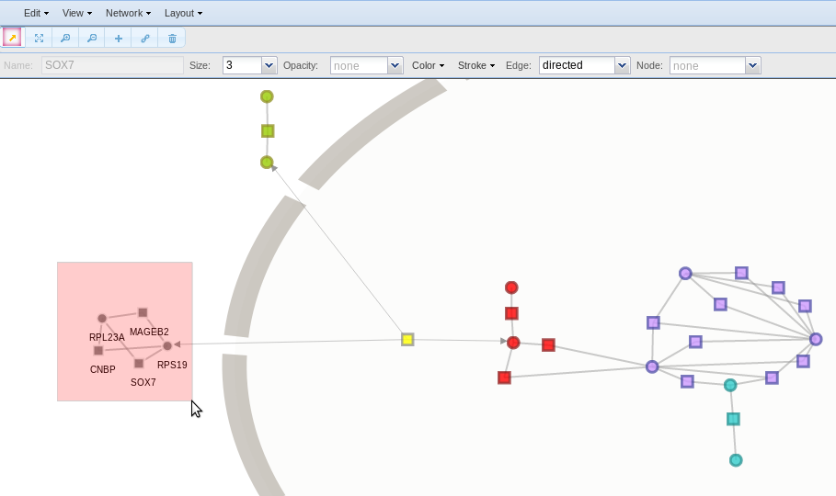
Task: Click the add node plus icon
Action: (x=119, y=38)
